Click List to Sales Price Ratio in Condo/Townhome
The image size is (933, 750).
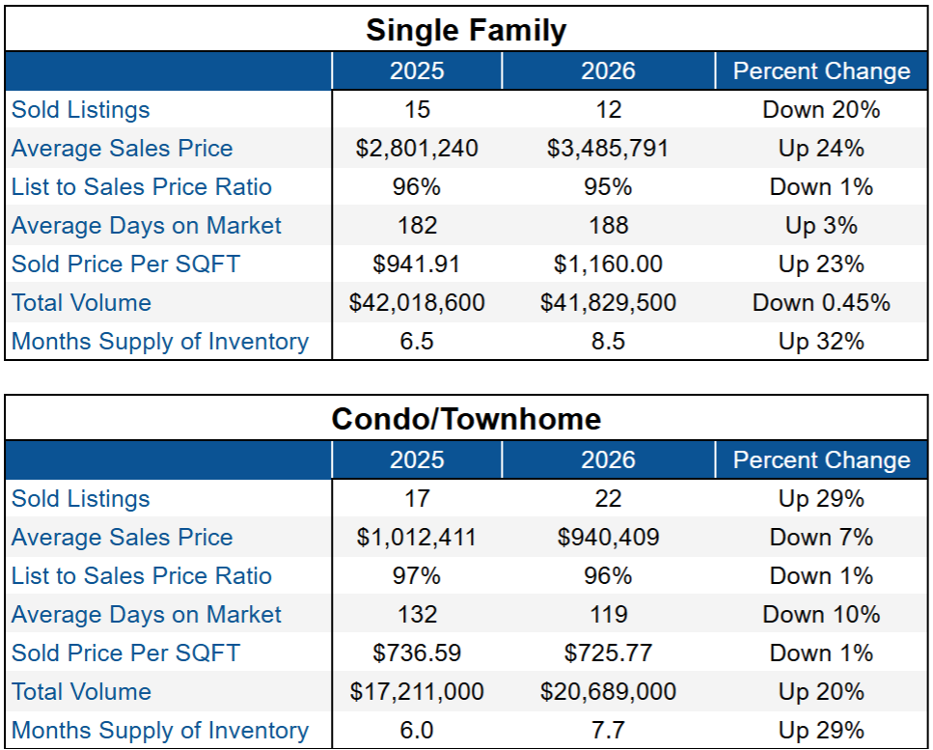[x=142, y=576]
